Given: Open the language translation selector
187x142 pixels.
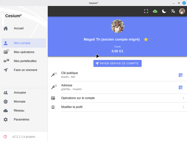Looking at the screenshot, I should point(173,11).
